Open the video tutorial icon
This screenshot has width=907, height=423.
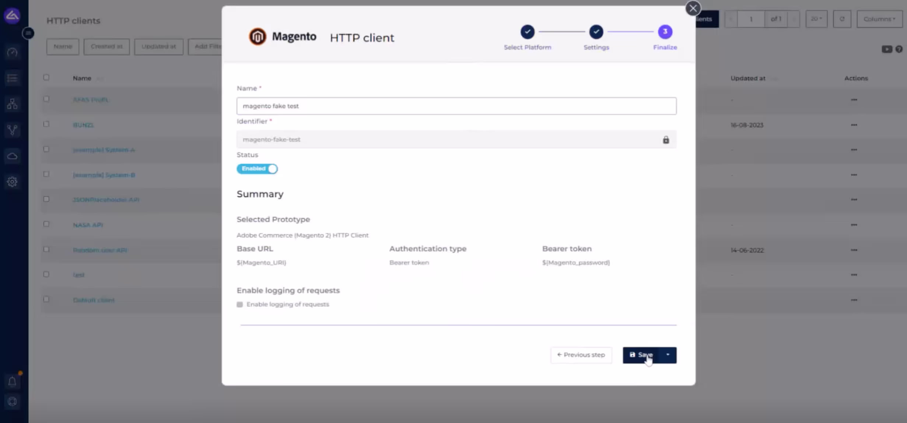[x=887, y=49]
